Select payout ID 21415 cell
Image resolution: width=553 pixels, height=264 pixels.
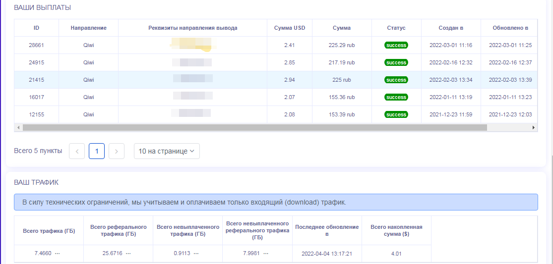(x=36, y=80)
